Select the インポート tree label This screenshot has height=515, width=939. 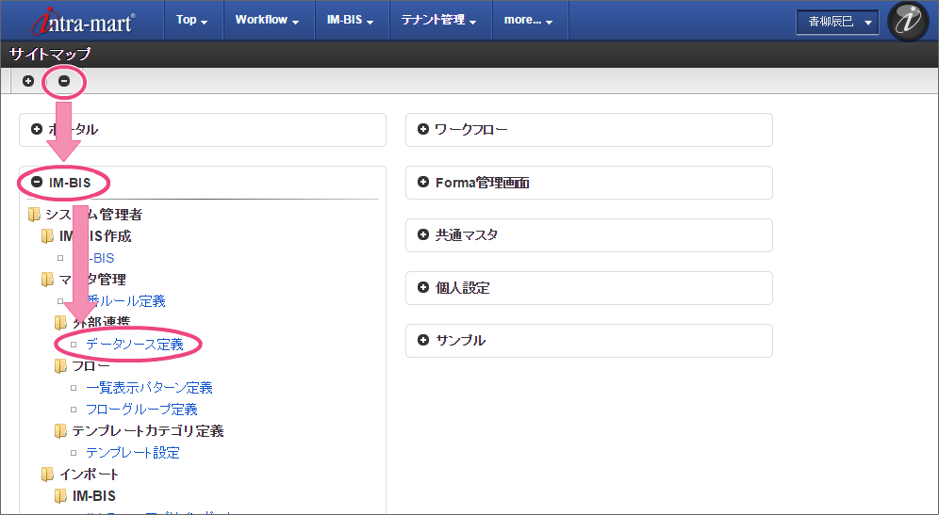pyautogui.click(x=89, y=475)
